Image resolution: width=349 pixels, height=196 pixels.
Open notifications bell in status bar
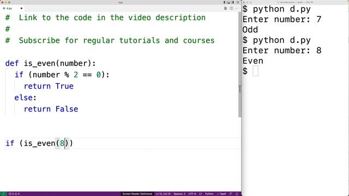(x=237, y=194)
